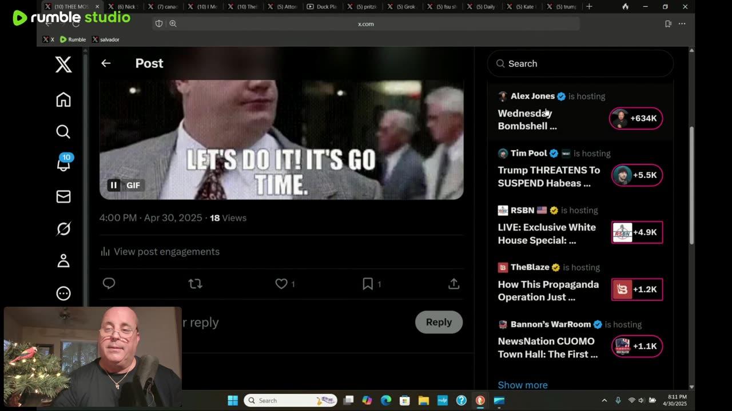
Task: Open Trump THREATENS To SUSPEND Habeas broadcast
Action: coord(549,177)
